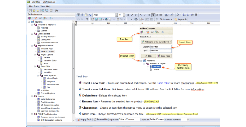Open the File menu
Screen dimensions: 246x127
click(x=31, y=6)
